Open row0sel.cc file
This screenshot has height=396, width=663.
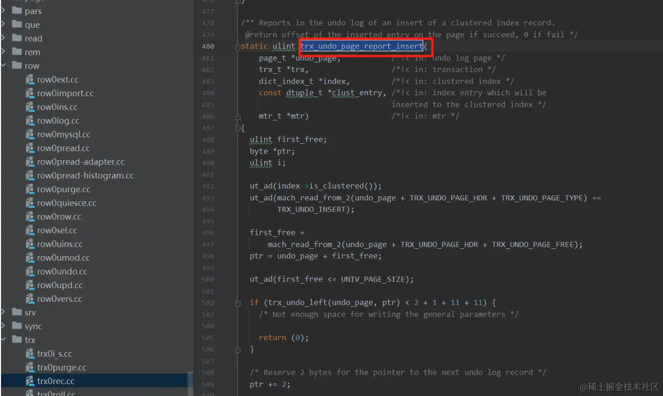(57, 230)
